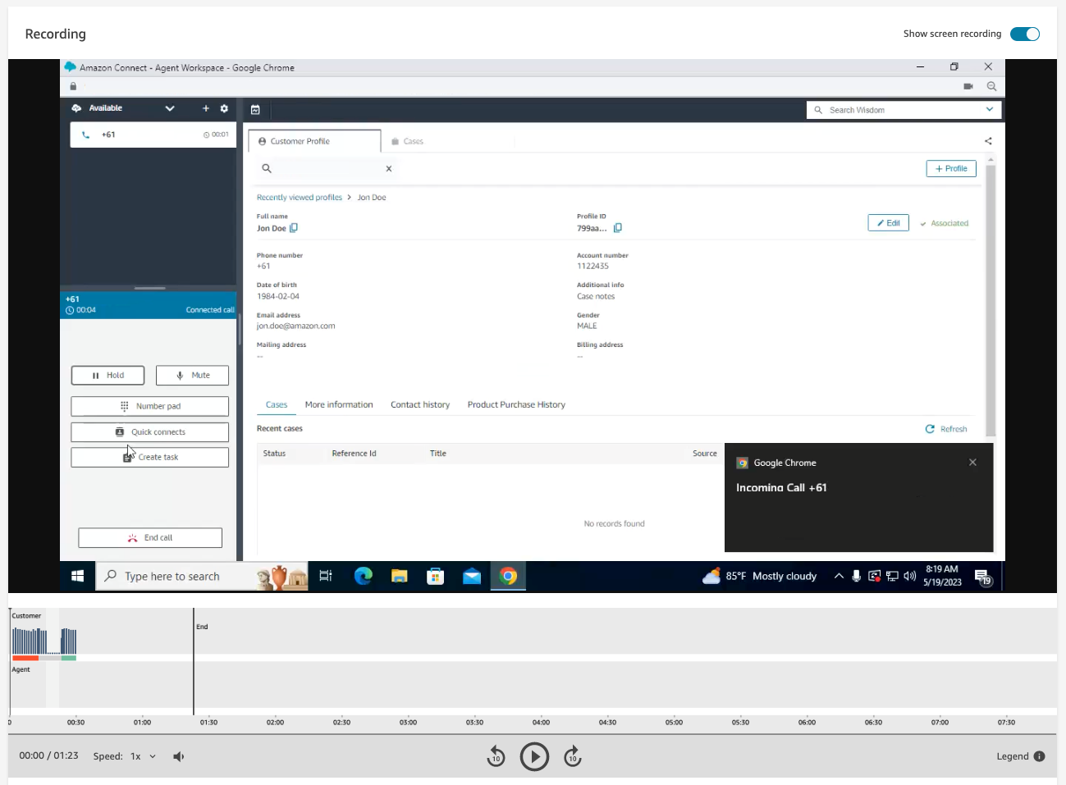
Task: Copy the Profile ID value
Action: click(x=618, y=228)
